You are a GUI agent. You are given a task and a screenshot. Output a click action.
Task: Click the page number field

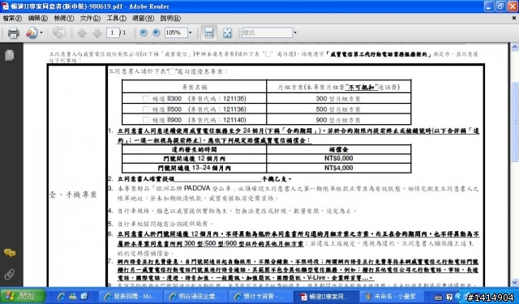click(113, 32)
